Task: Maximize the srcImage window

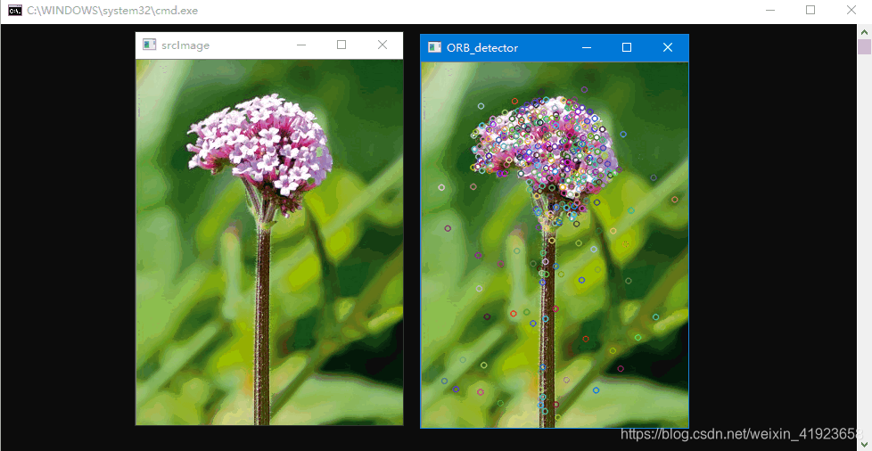Action: (x=341, y=45)
